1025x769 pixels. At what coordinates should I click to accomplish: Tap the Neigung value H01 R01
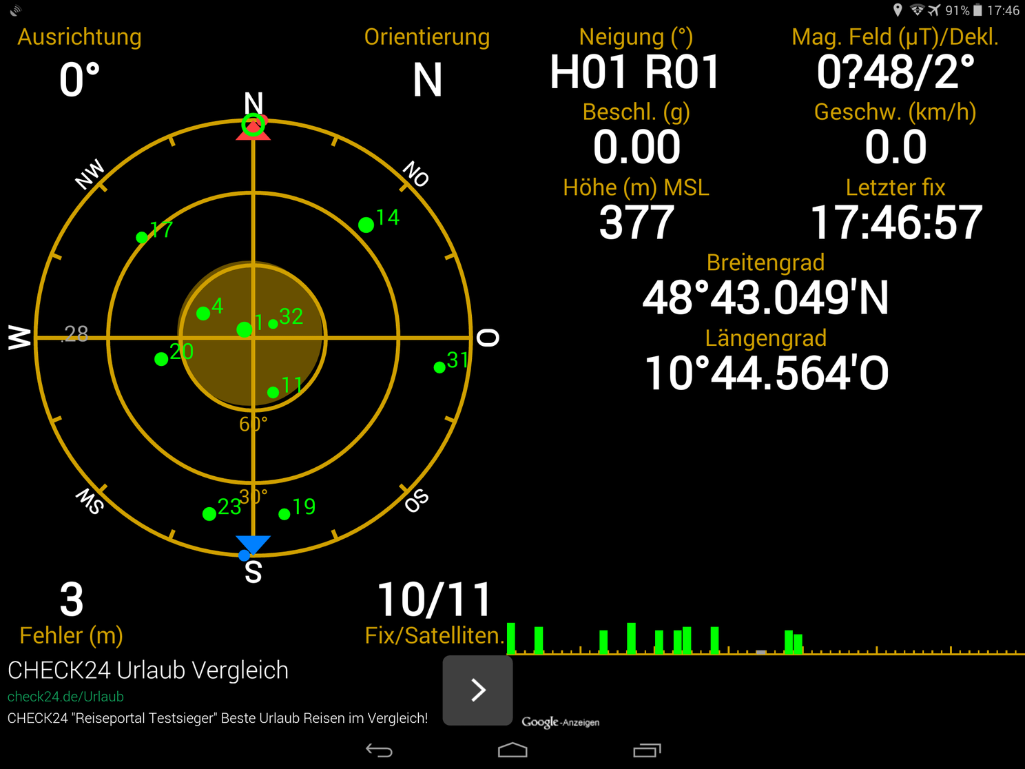pyautogui.click(x=635, y=72)
